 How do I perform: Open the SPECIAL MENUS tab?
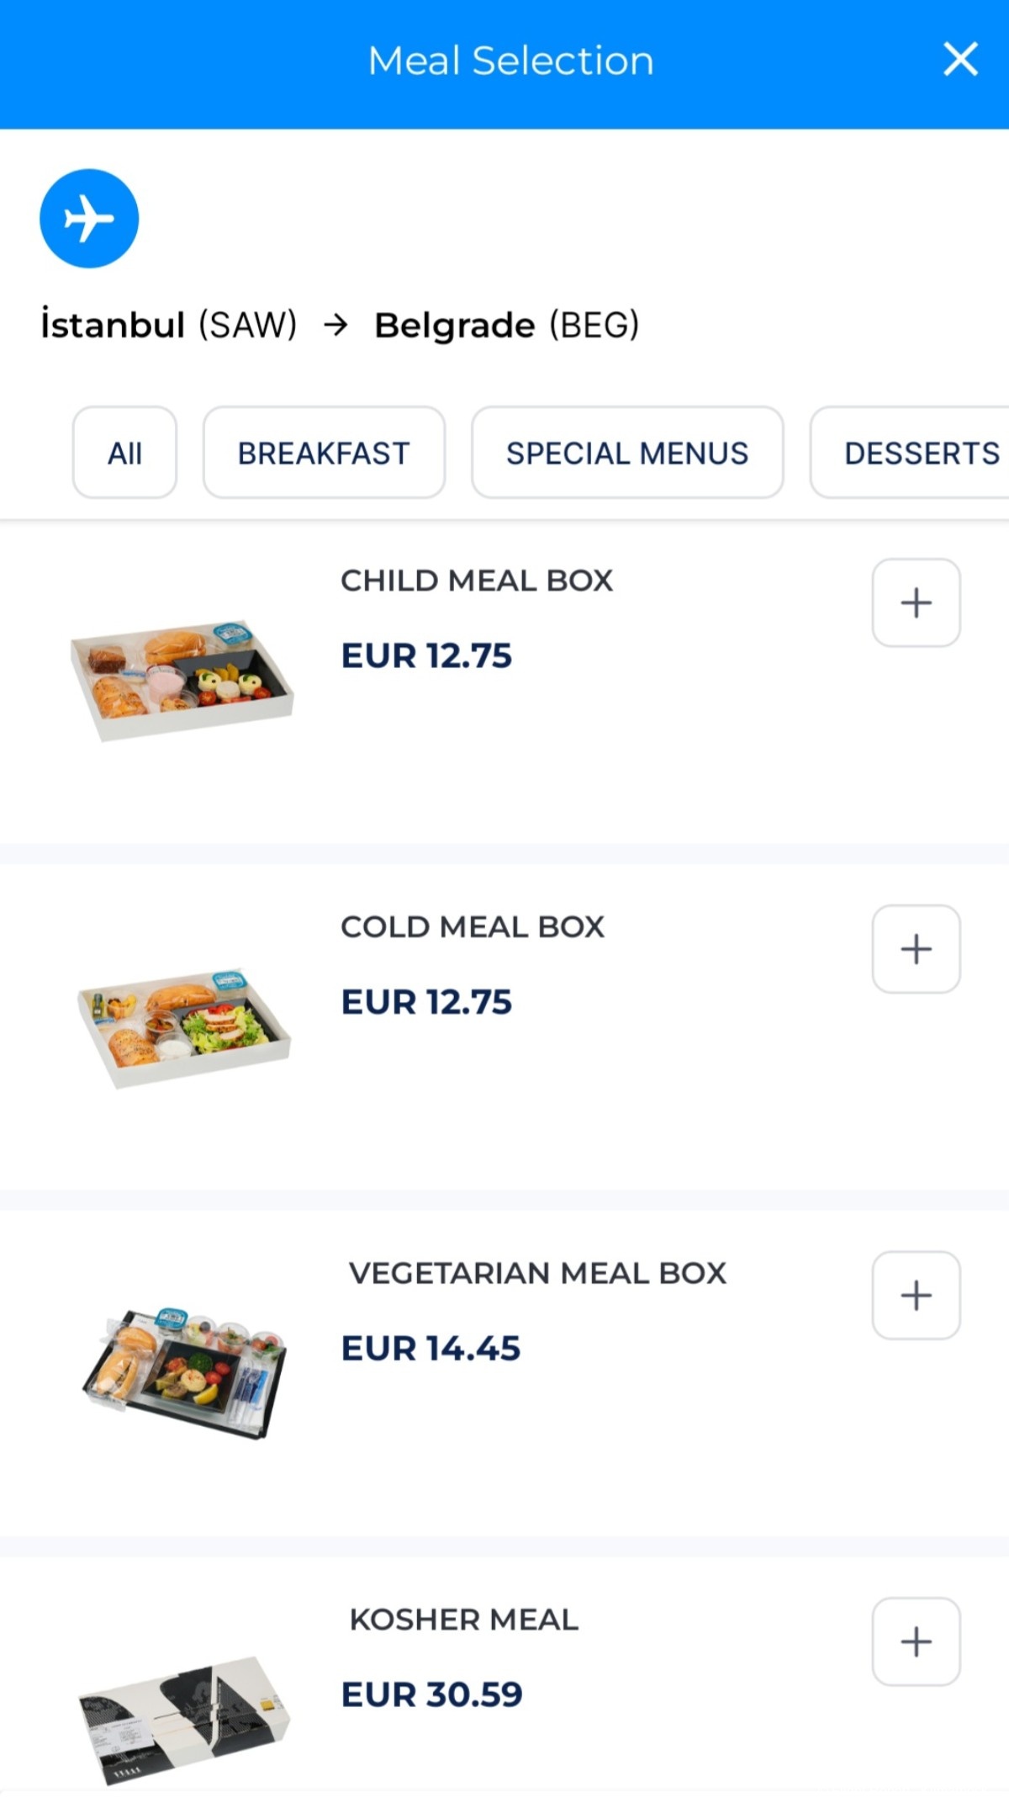627,453
